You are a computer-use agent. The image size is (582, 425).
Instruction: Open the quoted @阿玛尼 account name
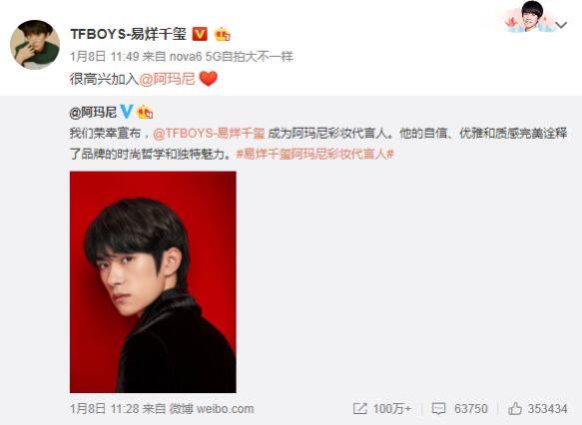coord(93,112)
